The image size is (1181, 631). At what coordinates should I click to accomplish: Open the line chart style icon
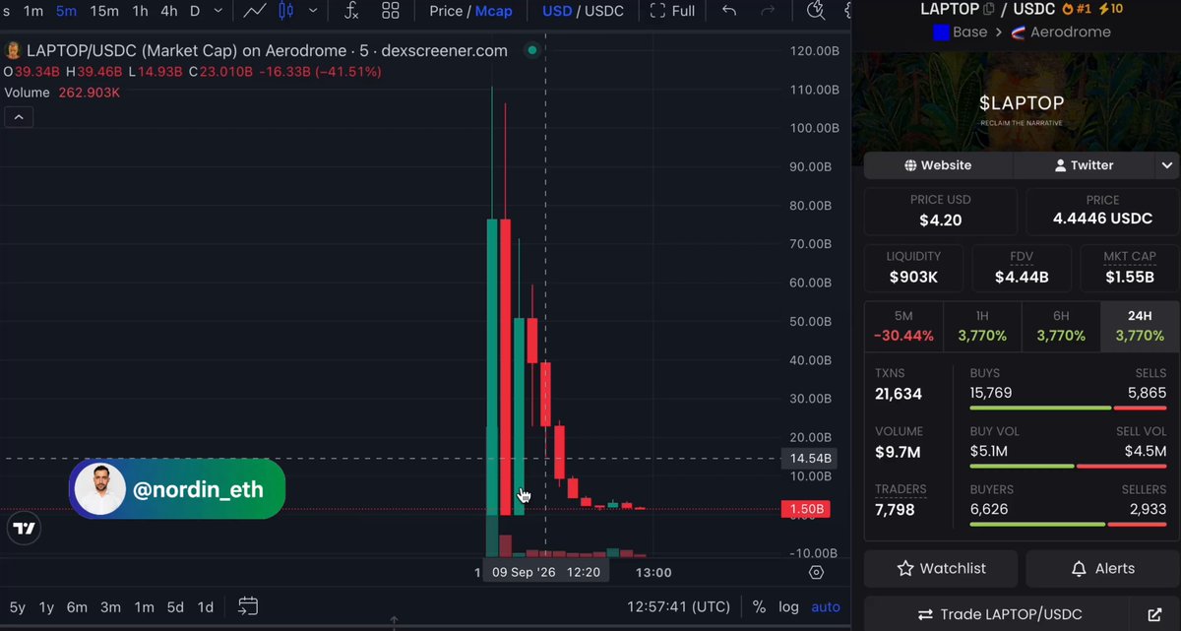[x=255, y=11]
